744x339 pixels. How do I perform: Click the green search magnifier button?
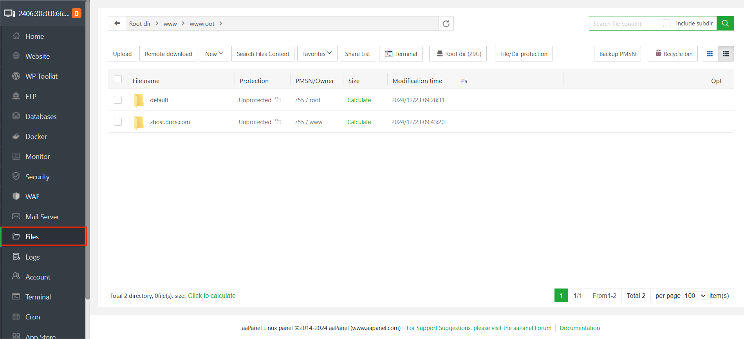(725, 23)
